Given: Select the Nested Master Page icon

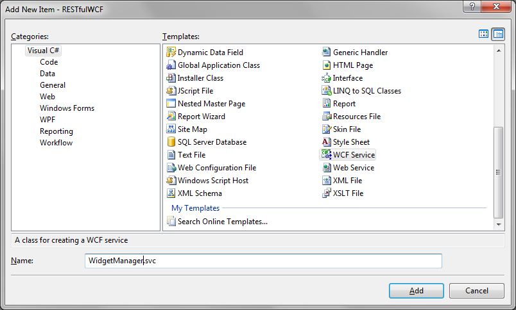Looking at the screenshot, I should point(171,104).
